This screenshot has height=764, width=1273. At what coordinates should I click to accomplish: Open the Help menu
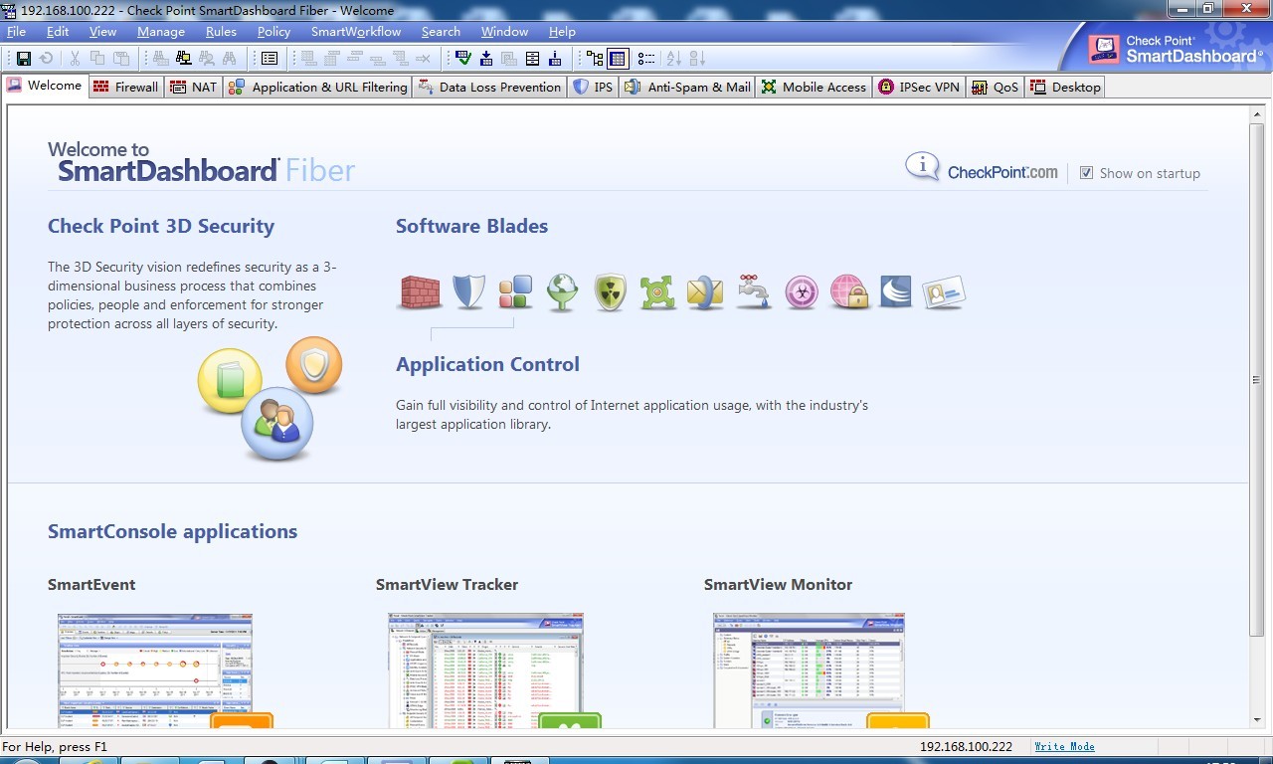pyautogui.click(x=562, y=31)
